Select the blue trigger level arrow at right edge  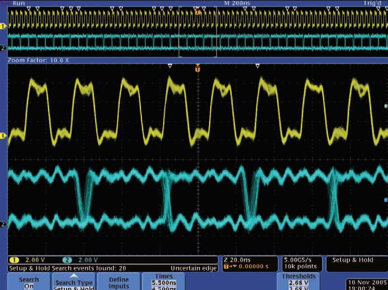click(385, 199)
